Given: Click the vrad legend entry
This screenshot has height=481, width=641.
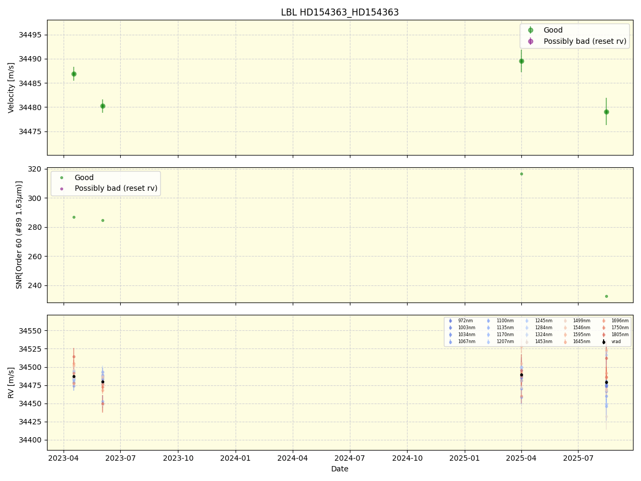Looking at the screenshot, I should tap(616, 342).
